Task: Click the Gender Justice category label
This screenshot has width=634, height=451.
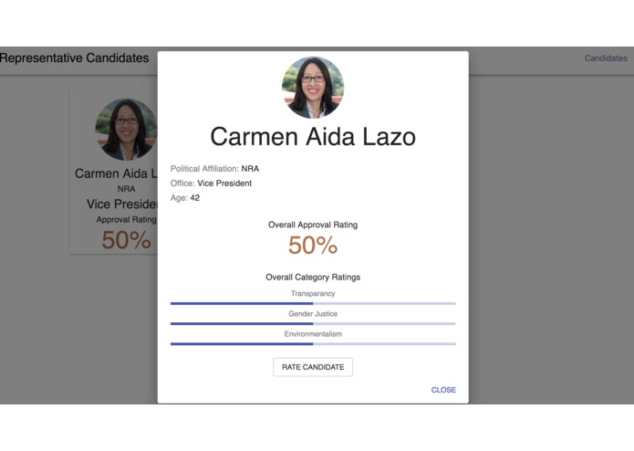Action: [313, 314]
